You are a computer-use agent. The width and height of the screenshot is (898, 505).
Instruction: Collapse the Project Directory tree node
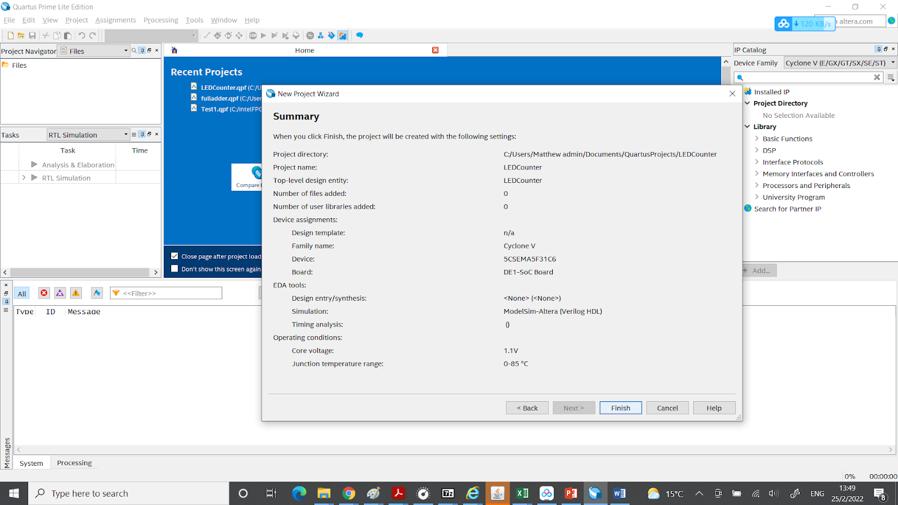[748, 103]
